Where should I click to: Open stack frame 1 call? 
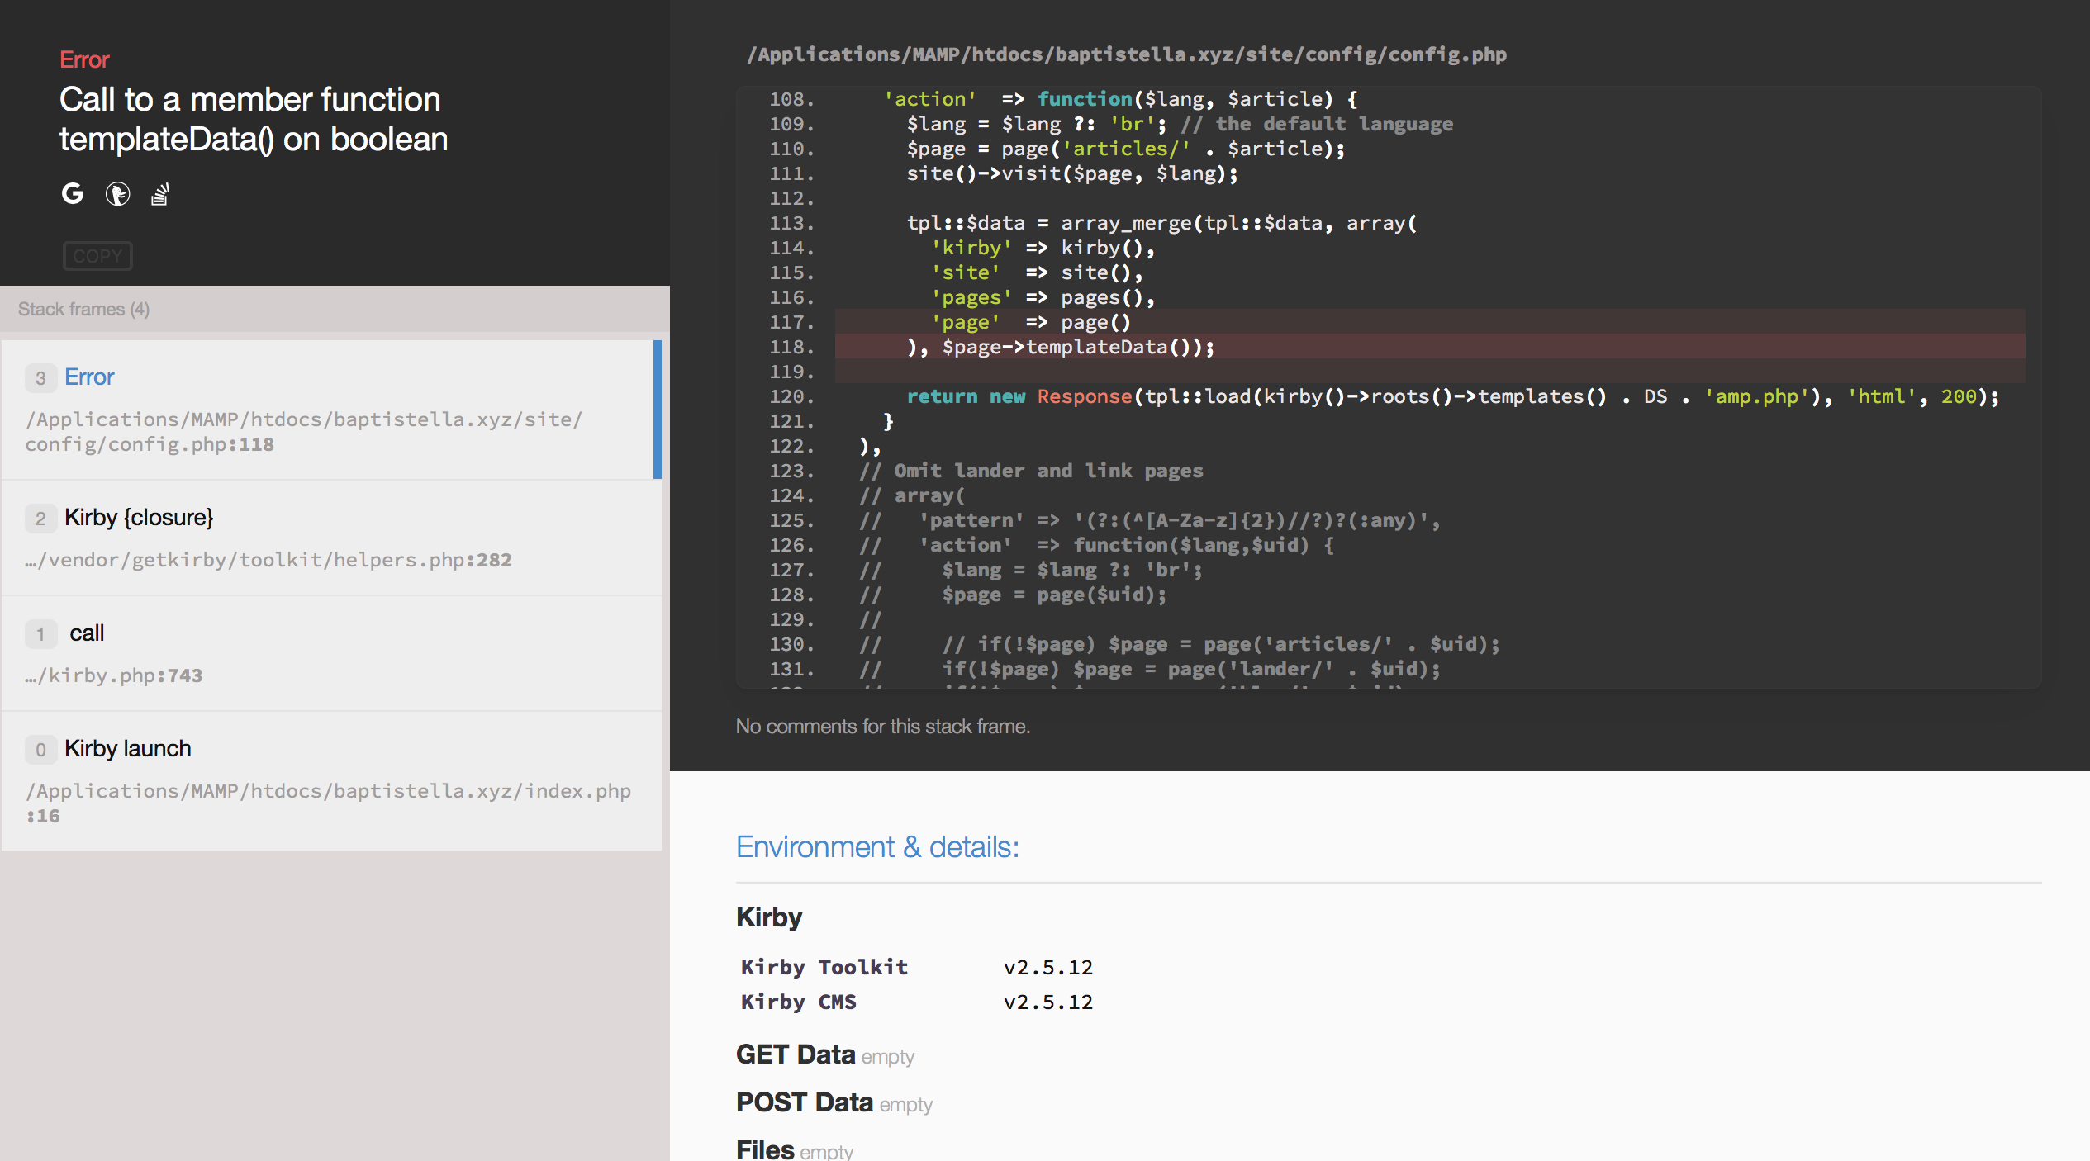pos(330,653)
